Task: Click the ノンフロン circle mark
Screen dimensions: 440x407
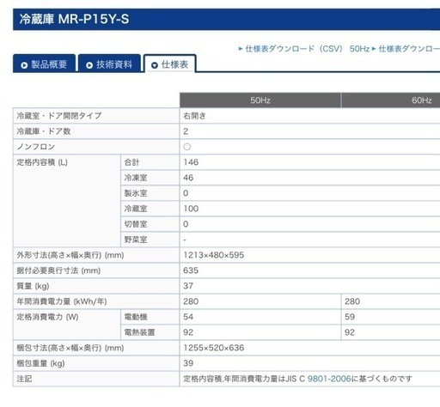Action: point(187,147)
